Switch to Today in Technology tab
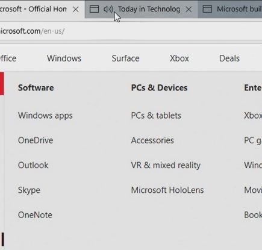Viewport: 262px width, 250px height. (149, 9)
